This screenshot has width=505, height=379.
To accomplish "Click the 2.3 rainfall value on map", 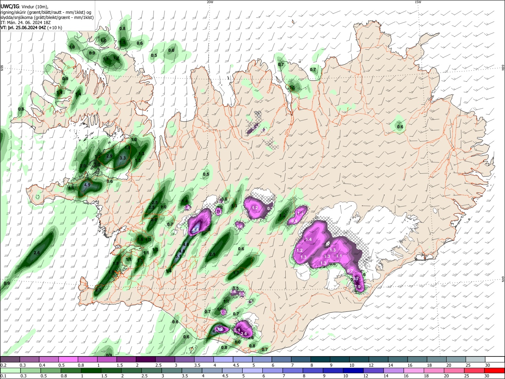I will click(x=98, y=290).
